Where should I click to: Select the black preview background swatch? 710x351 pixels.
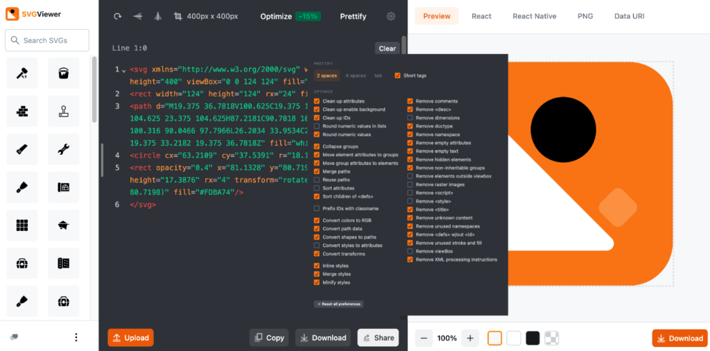pos(533,338)
